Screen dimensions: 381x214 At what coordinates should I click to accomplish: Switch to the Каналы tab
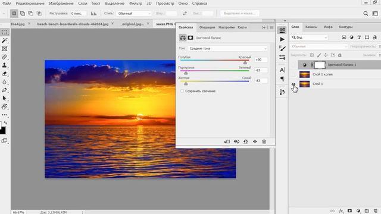pos(311,27)
